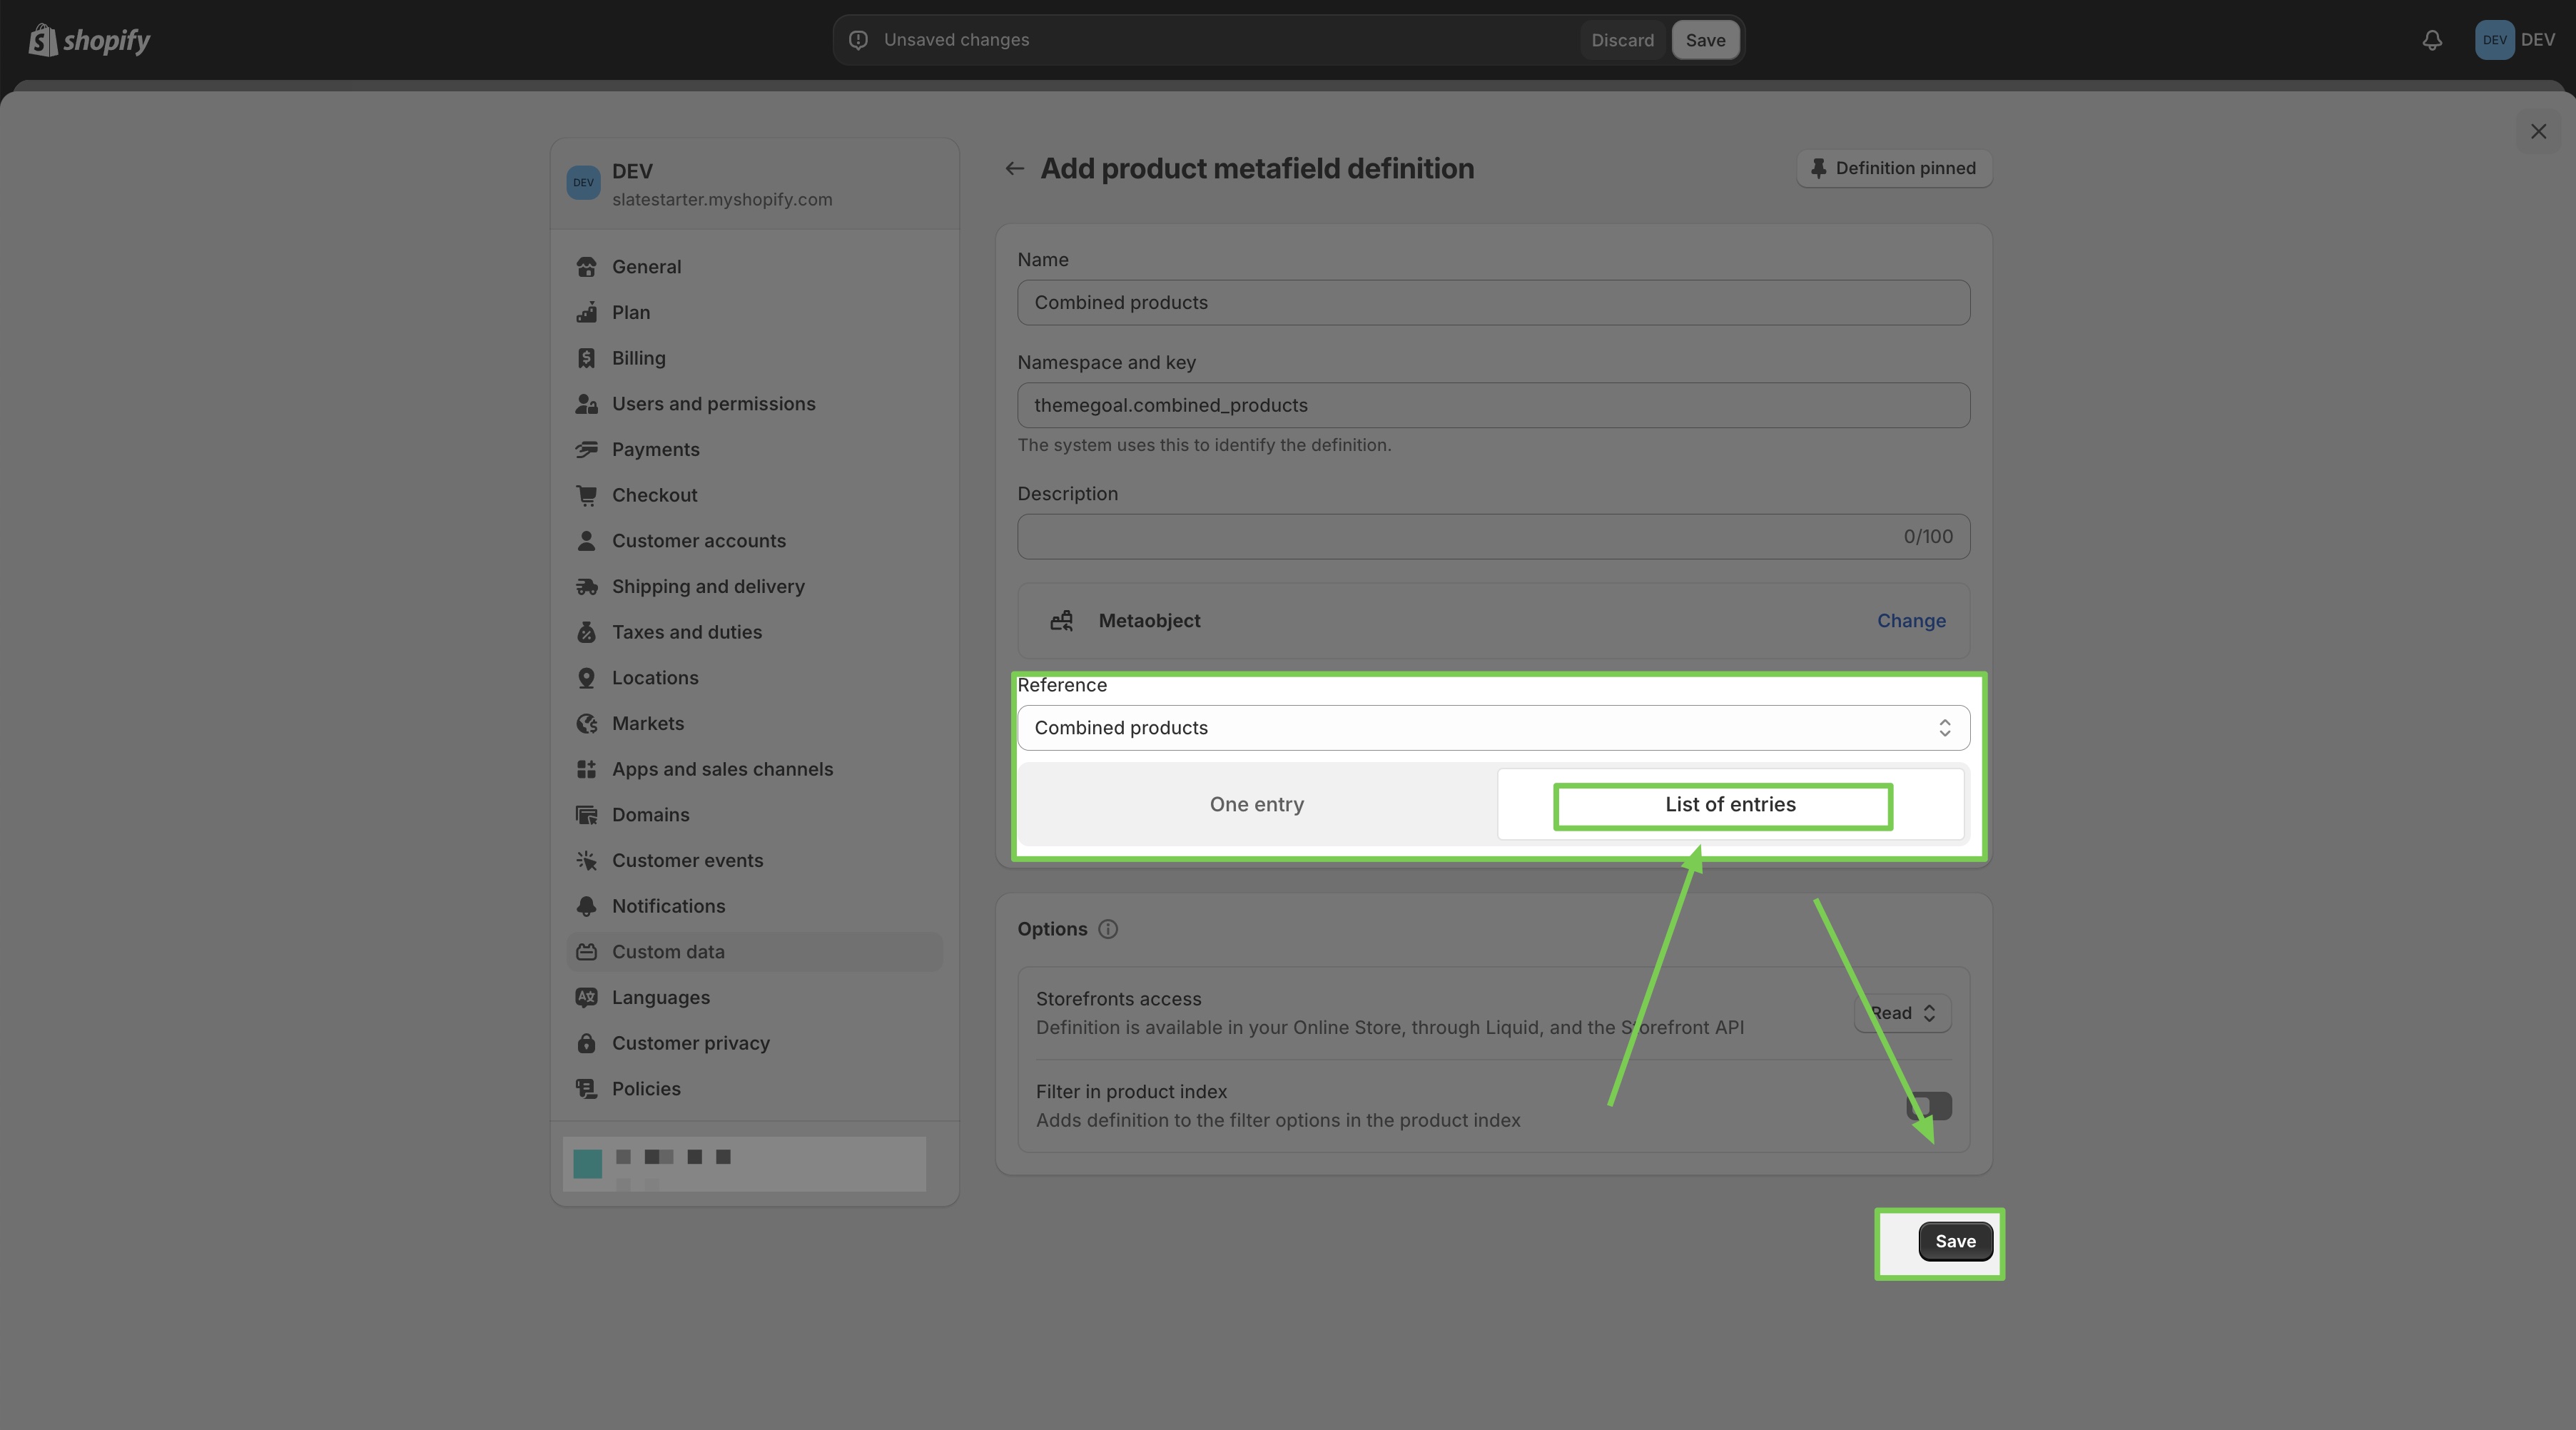The width and height of the screenshot is (2576, 1430).
Task: Click the Checkout cart icon
Action: click(x=587, y=495)
